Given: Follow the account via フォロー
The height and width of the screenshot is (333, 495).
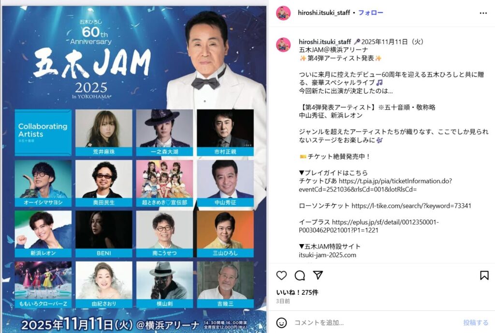Looking at the screenshot, I should tap(371, 13).
